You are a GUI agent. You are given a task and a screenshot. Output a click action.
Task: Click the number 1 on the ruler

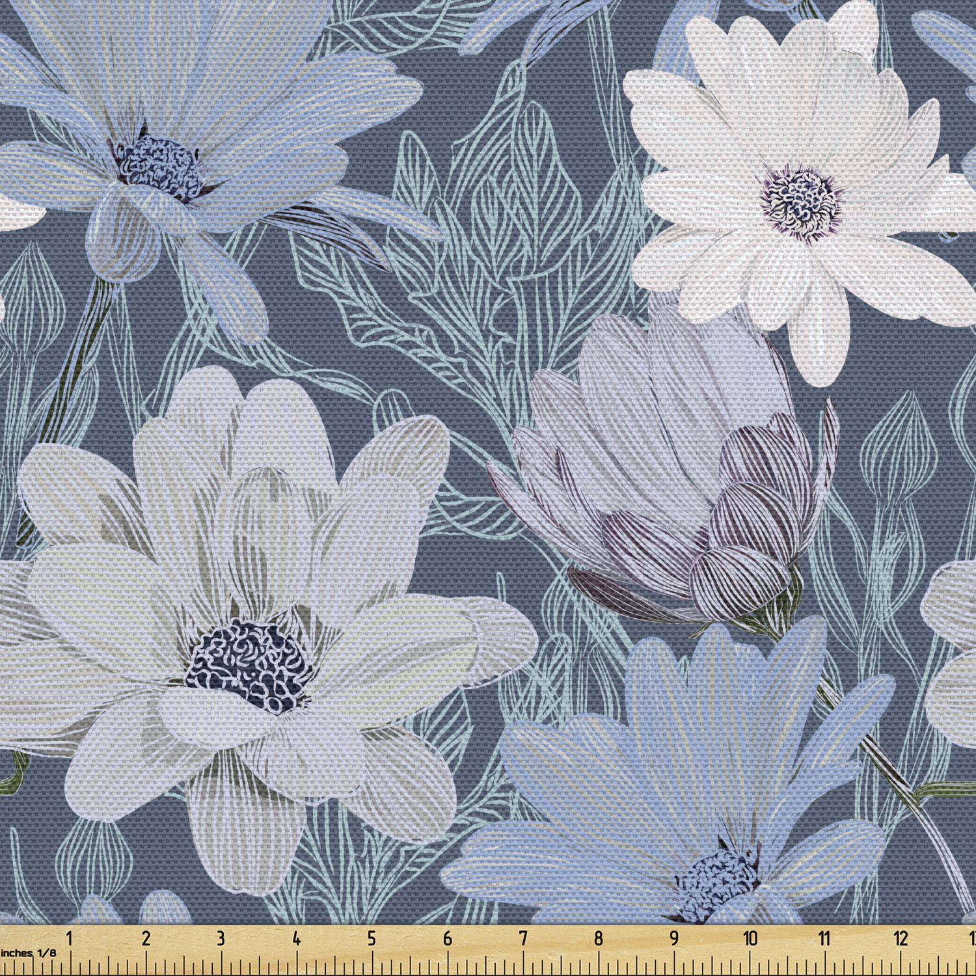[70, 938]
